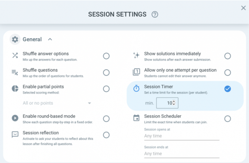Click the help question mark icon

(x=155, y=15)
